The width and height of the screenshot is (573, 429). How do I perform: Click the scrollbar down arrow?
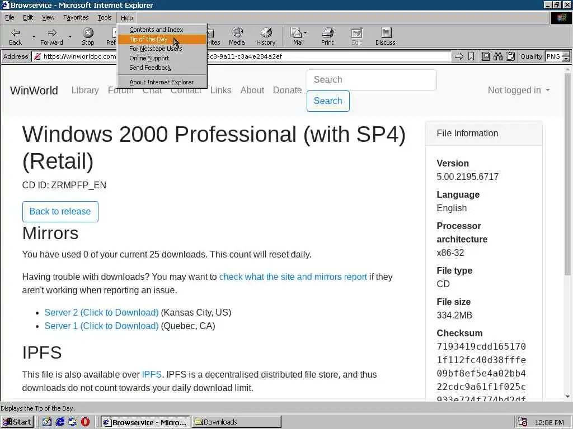tap(567, 397)
